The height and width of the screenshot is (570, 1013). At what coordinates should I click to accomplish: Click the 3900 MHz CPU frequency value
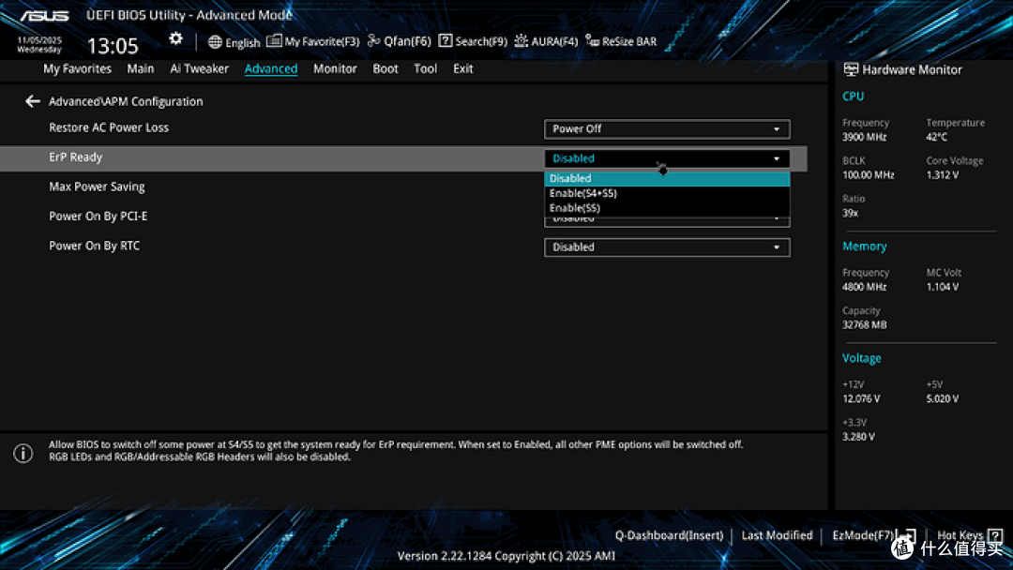point(865,137)
